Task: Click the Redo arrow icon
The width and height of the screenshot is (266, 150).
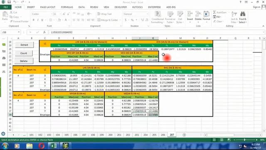Action: [22, 2]
